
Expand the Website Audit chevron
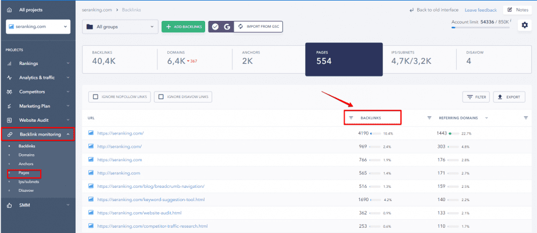tap(68, 120)
